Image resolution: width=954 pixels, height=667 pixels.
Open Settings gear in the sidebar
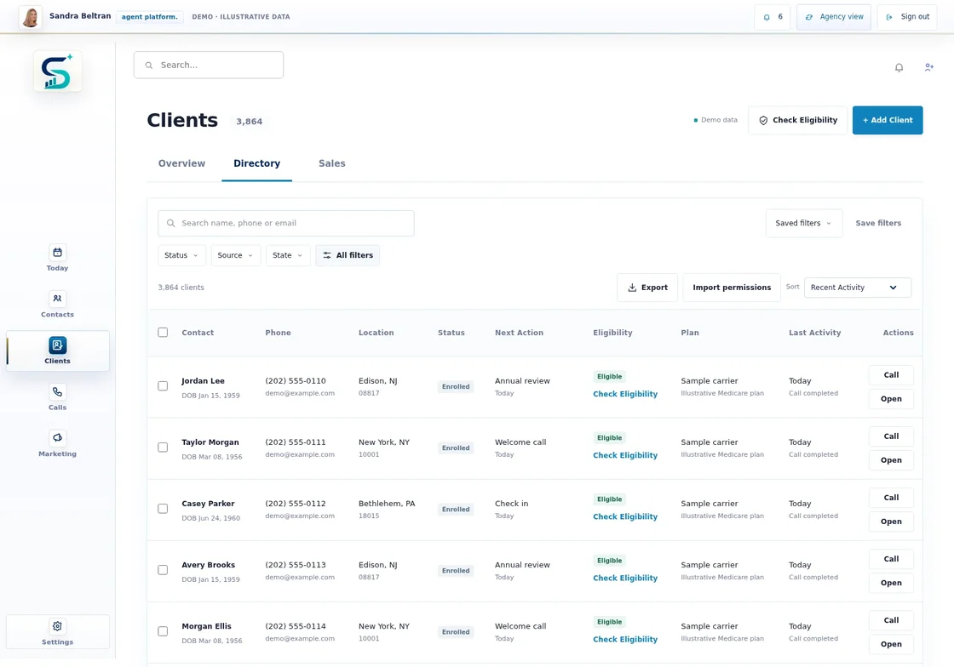(57, 632)
